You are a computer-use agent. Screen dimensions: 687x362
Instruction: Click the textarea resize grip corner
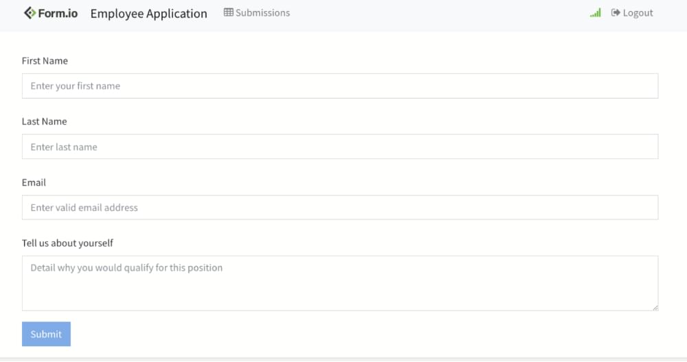(655, 308)
